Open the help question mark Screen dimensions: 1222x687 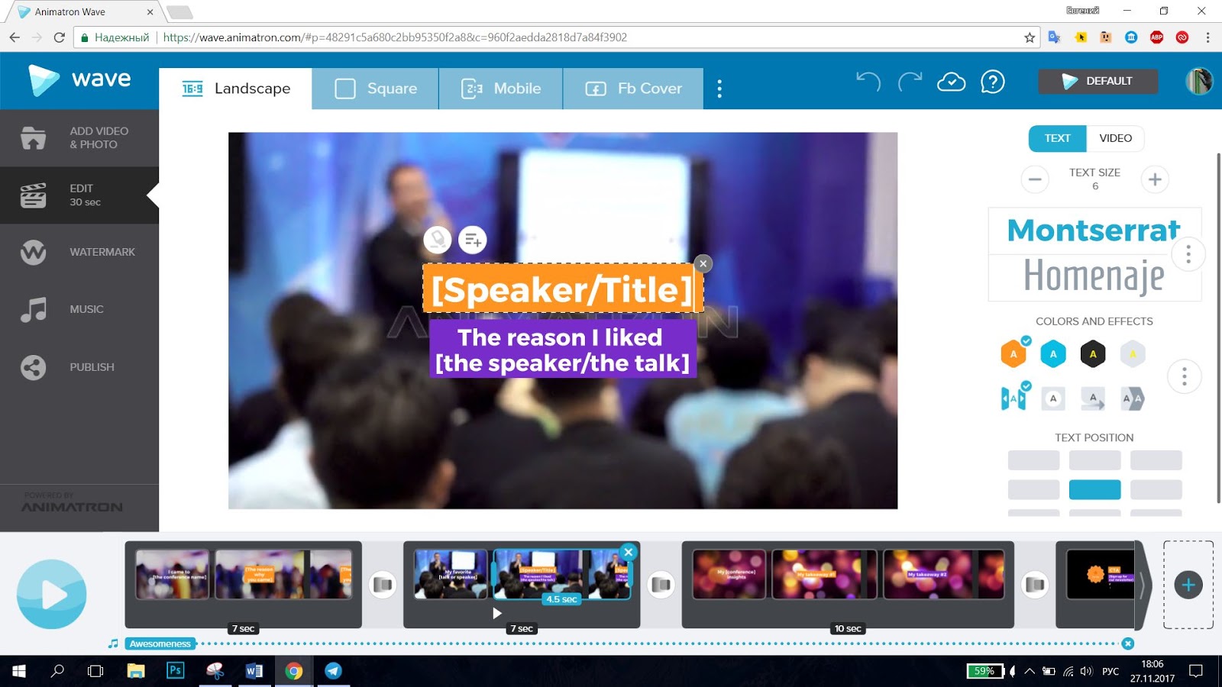[992, 82]
